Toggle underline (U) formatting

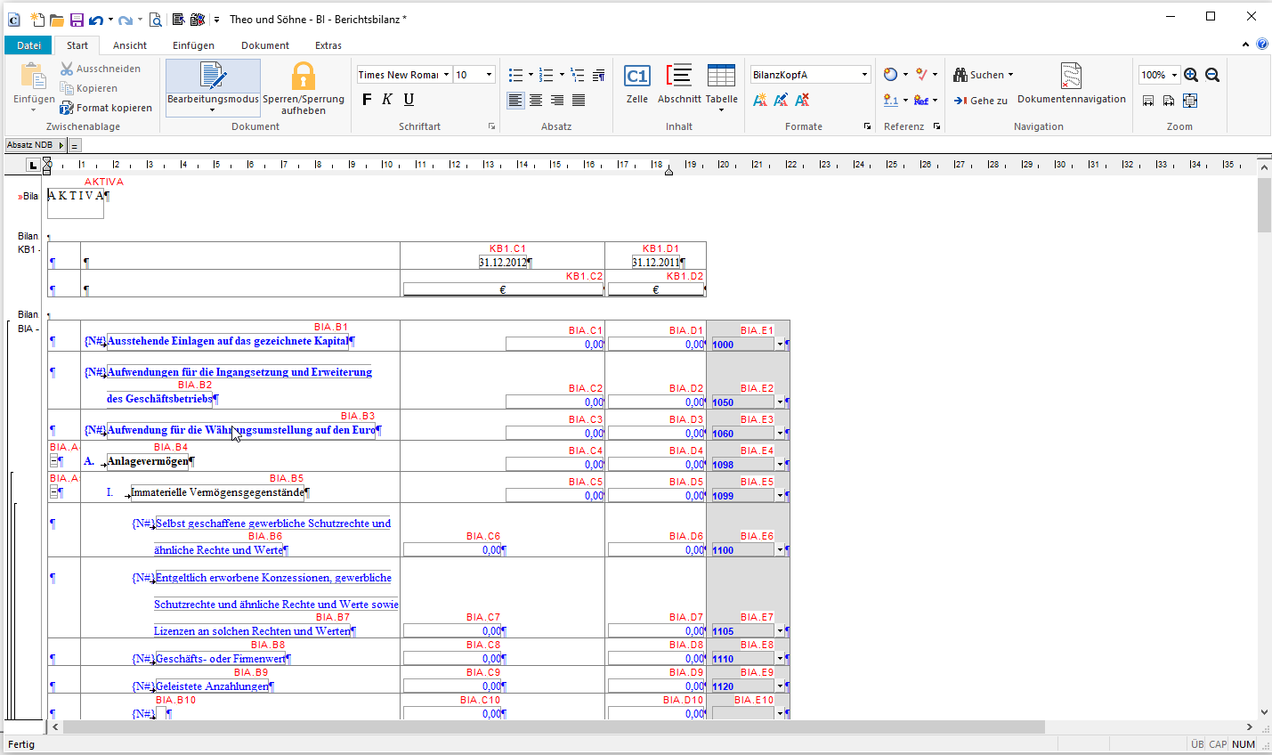(409, 100)
